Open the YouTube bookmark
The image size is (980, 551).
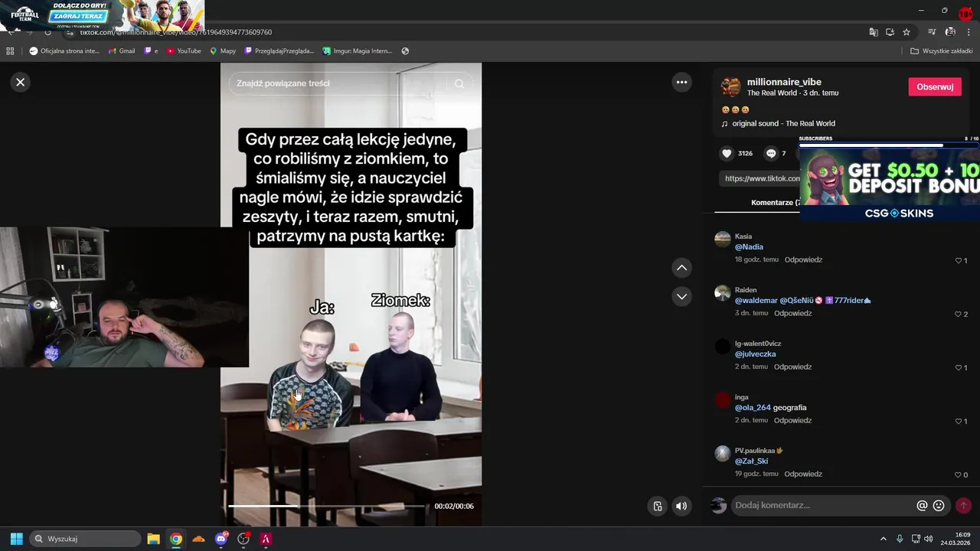coord(184,51)
